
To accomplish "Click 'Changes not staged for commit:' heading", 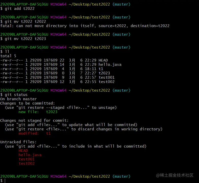I will click(x=34, y=120).
